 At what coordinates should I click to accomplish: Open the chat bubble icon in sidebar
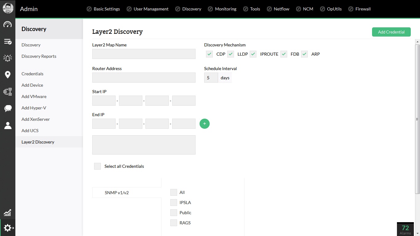click(8, 108)
